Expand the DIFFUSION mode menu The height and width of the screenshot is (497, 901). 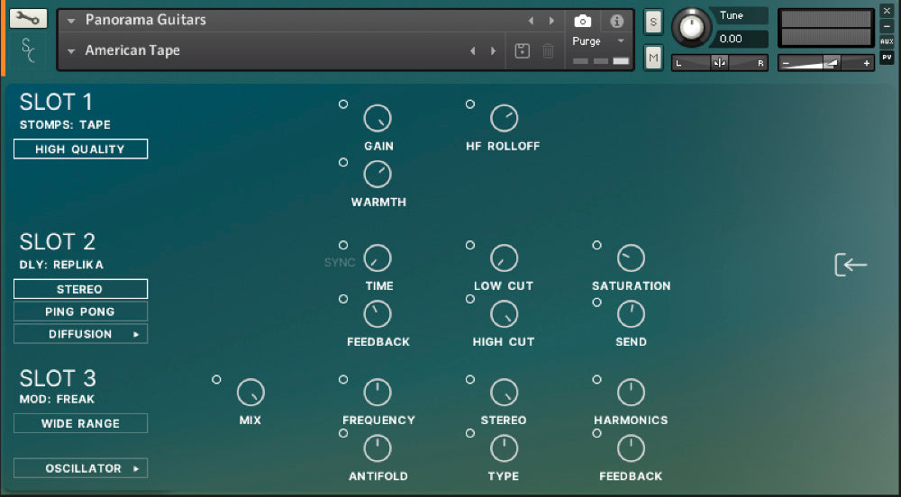click(80, 334)
